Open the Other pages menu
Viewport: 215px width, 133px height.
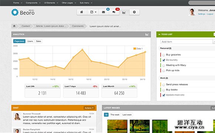coord(69,3)
